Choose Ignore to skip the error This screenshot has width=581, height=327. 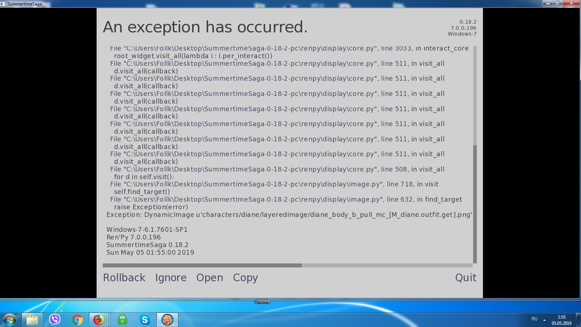click(171, 278)
